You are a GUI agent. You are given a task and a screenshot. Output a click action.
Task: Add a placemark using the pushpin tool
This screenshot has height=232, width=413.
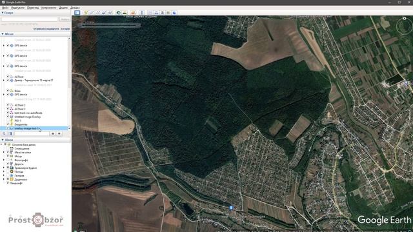pyautogui.click(x=86, y=13)
